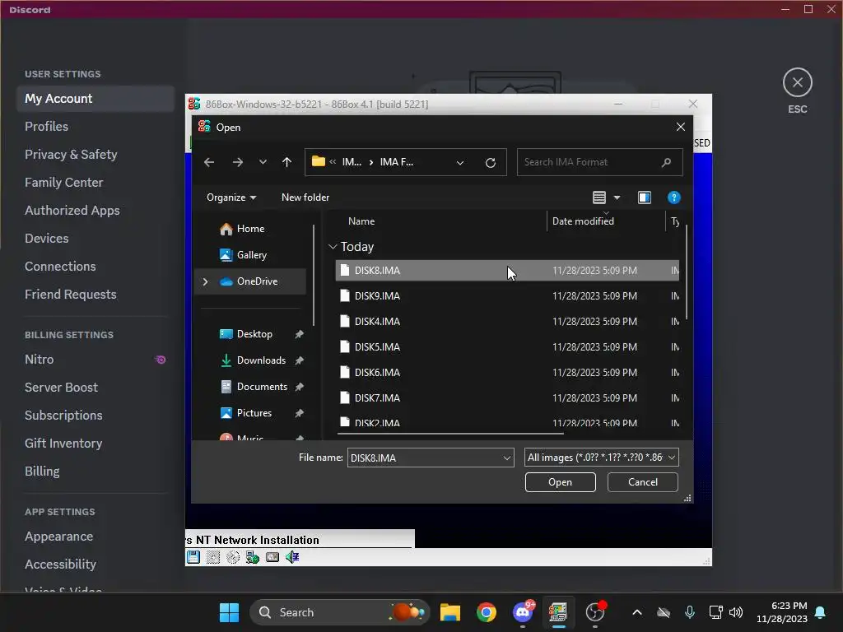Click the taskbar Search box
843x632 pixels.
tap(339, 612)
